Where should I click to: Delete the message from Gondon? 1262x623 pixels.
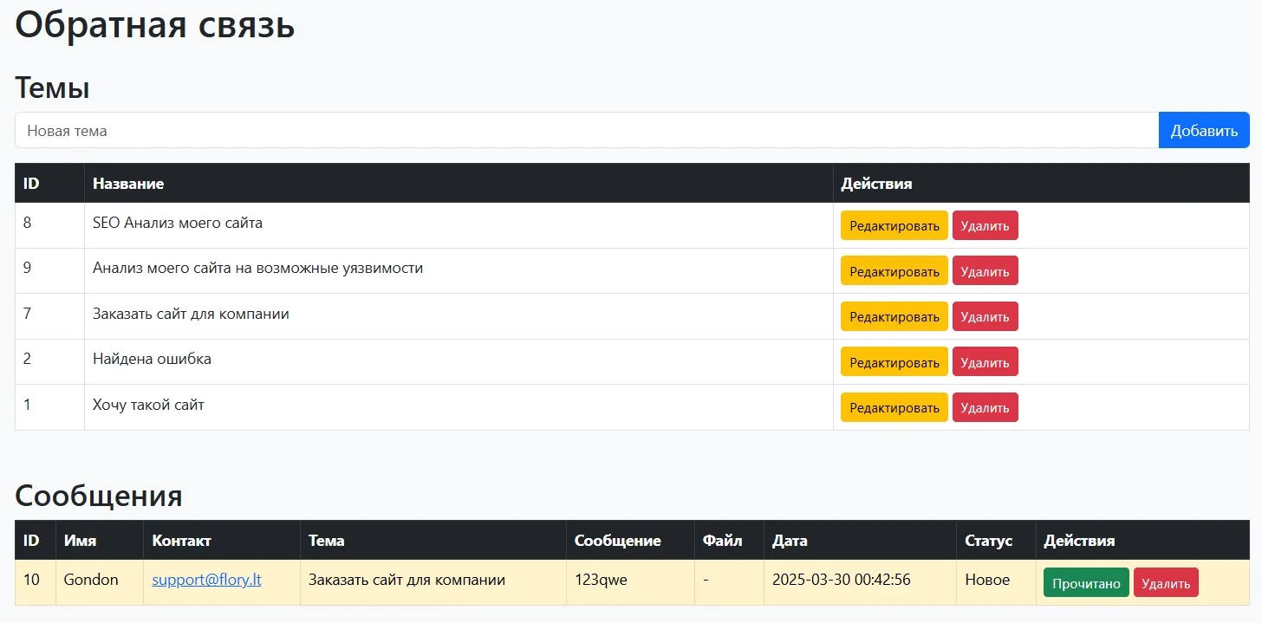[1165, 583]
